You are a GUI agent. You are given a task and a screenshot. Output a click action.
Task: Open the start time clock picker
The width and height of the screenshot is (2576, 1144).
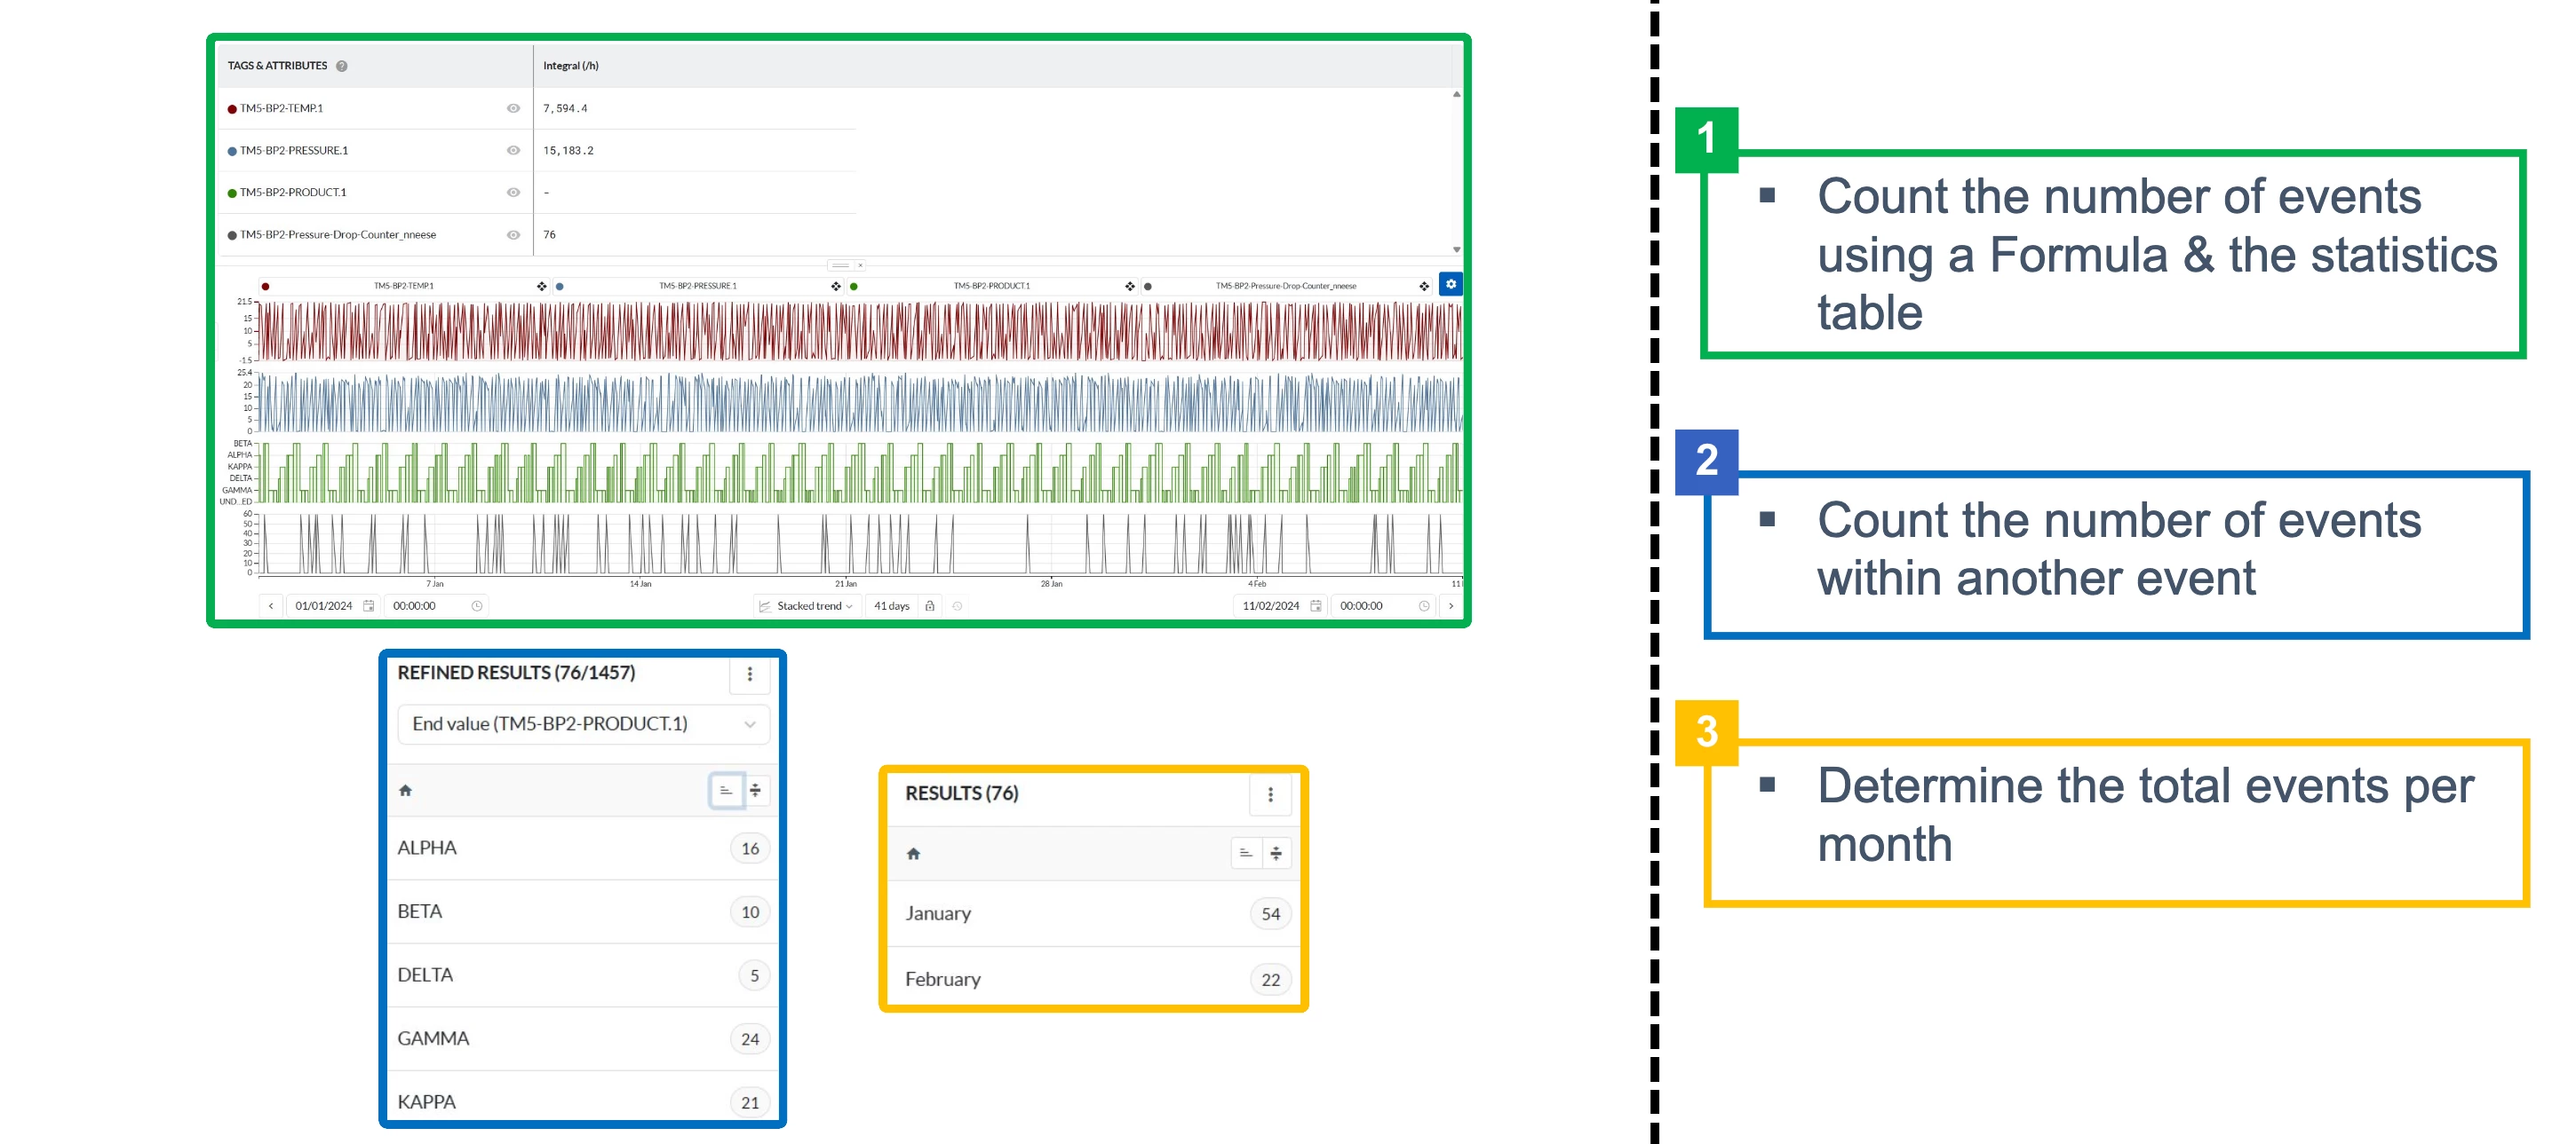[x=477, y=605]
